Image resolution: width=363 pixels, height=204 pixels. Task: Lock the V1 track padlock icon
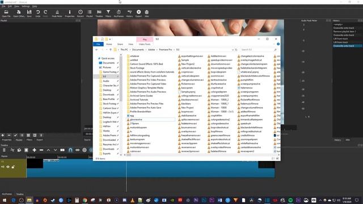13,167
